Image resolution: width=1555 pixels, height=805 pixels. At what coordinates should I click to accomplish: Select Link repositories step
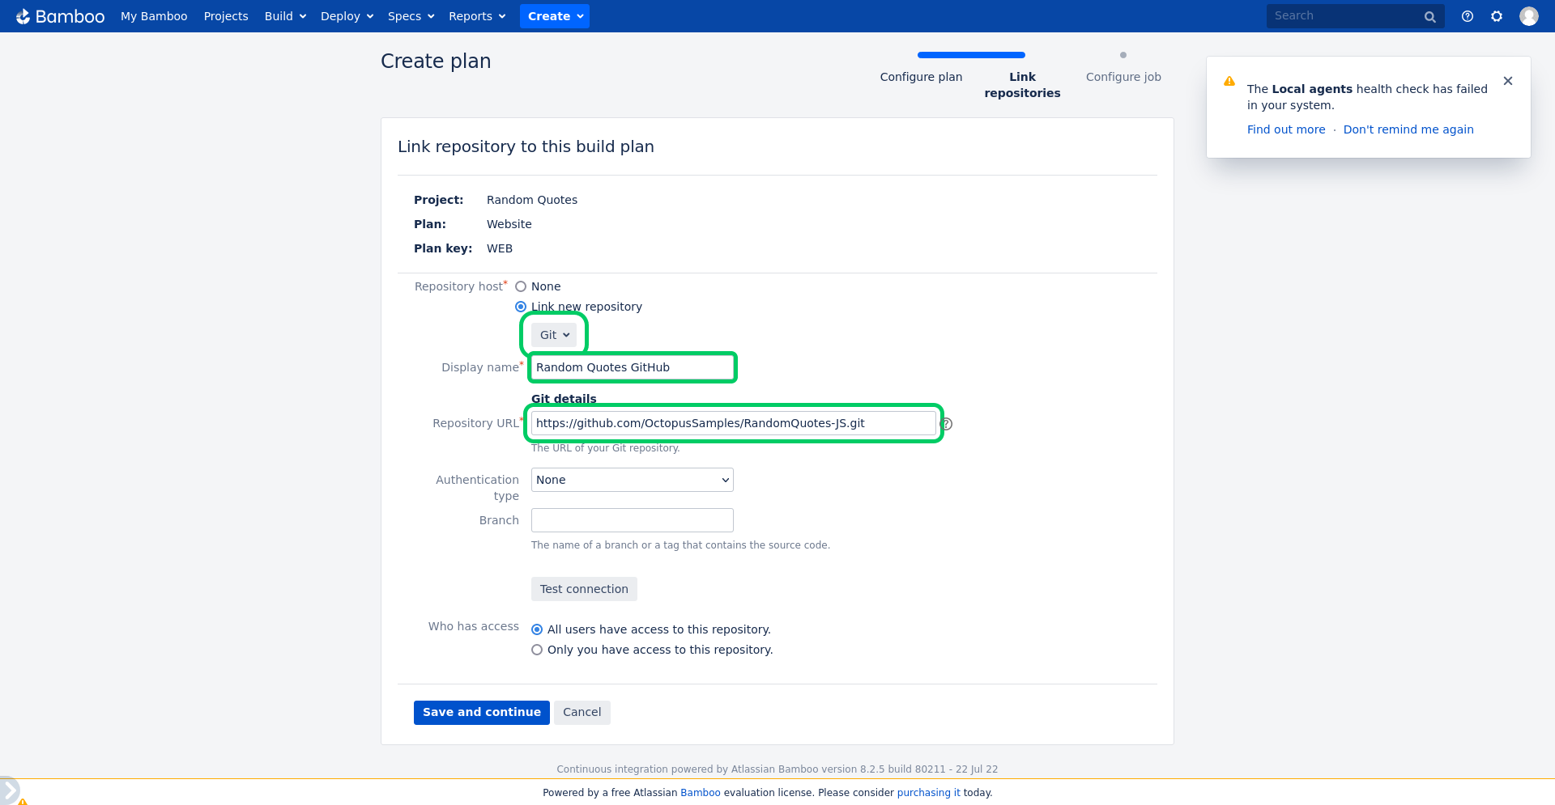point(1022,85)
